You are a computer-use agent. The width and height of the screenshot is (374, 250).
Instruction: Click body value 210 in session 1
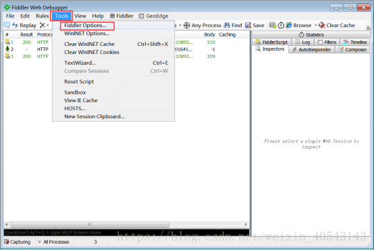tap(211, 42)
